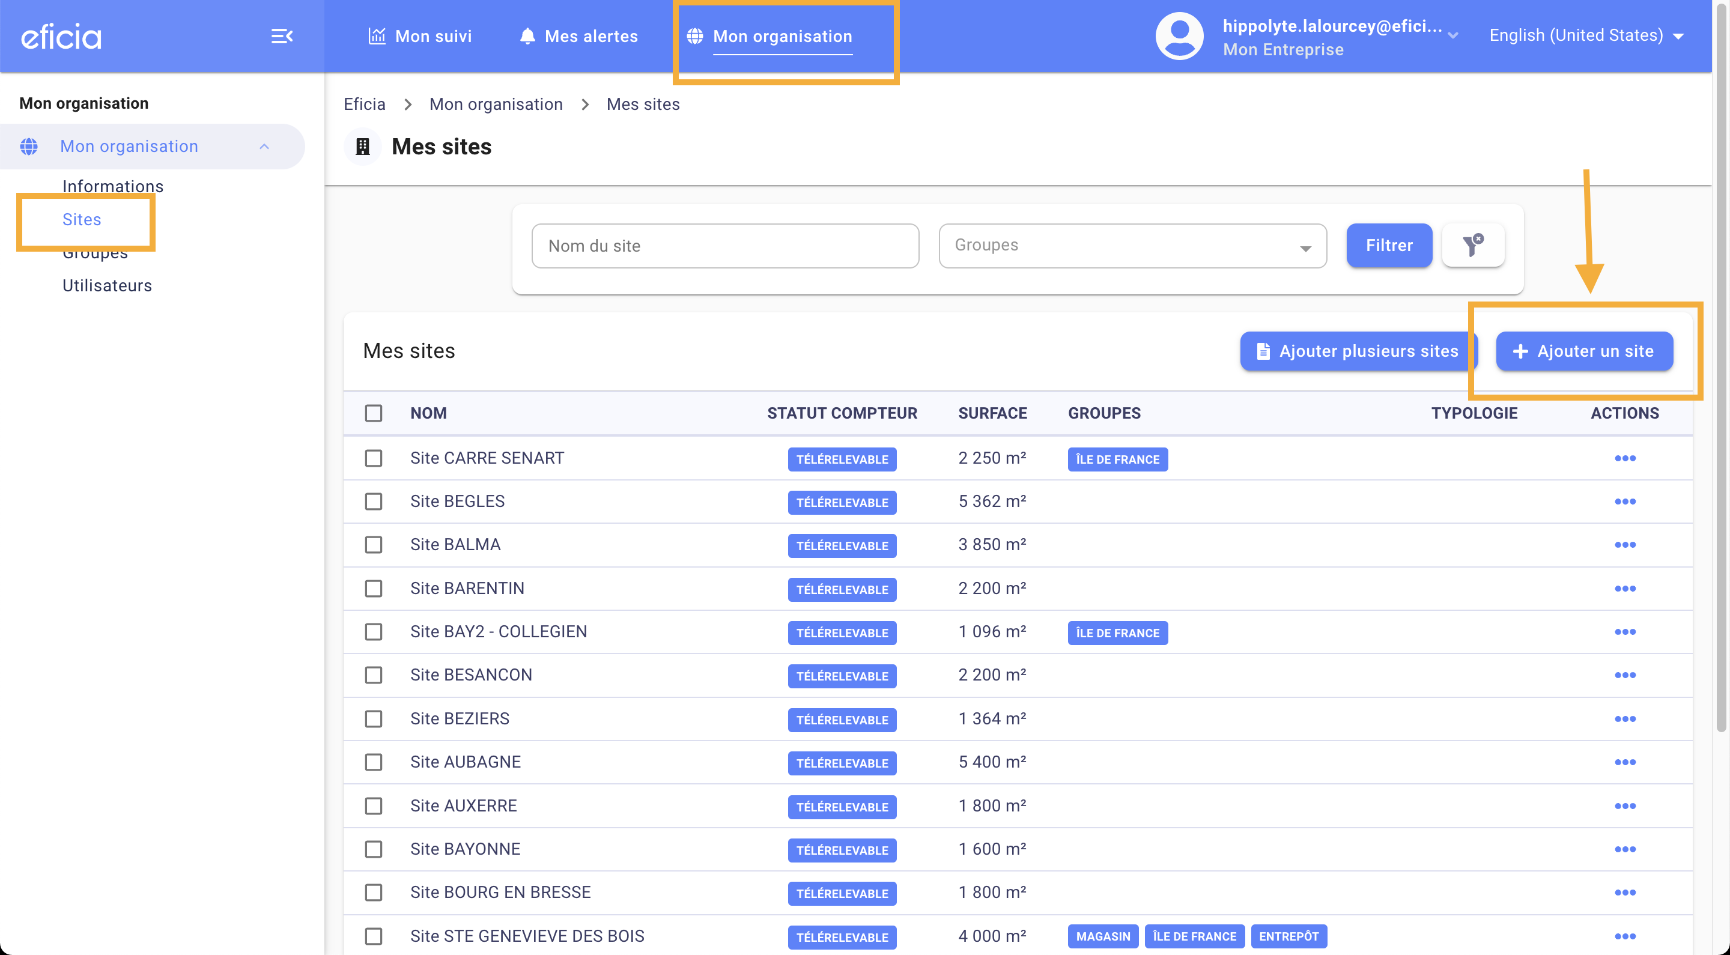Click the ÎLE DE FRANCE tag on Site CARRE SENART

pyautogui.click(x=1117, y=459)
